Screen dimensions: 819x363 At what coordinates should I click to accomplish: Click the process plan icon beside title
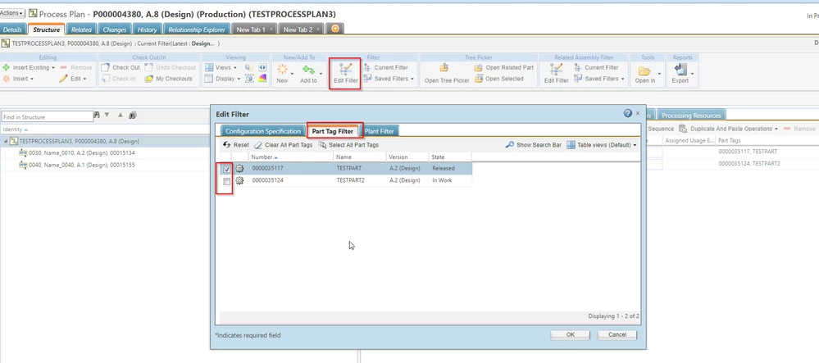point(33,14)
